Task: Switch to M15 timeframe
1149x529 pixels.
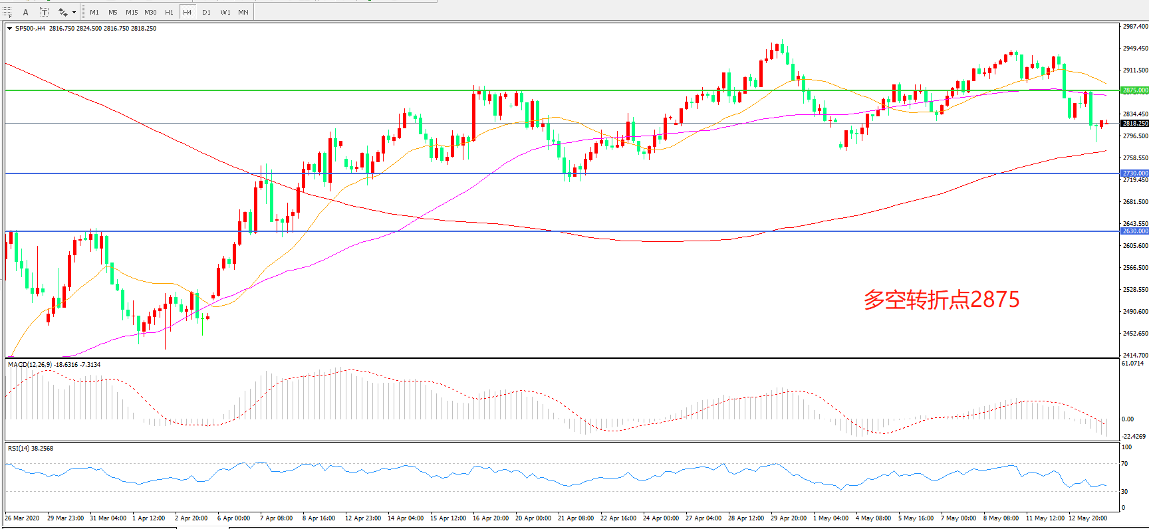Action: coord(132,12)
